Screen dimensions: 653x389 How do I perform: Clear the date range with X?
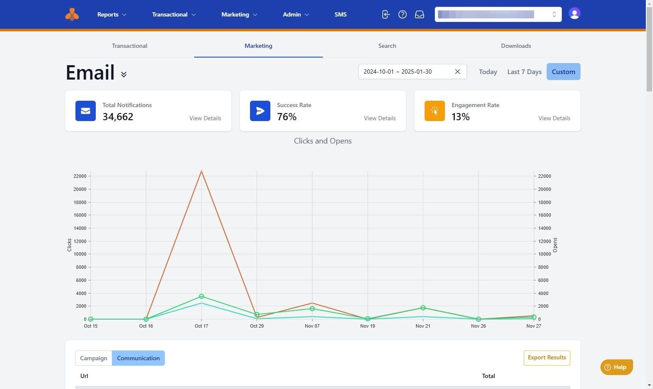click(458, 72)
